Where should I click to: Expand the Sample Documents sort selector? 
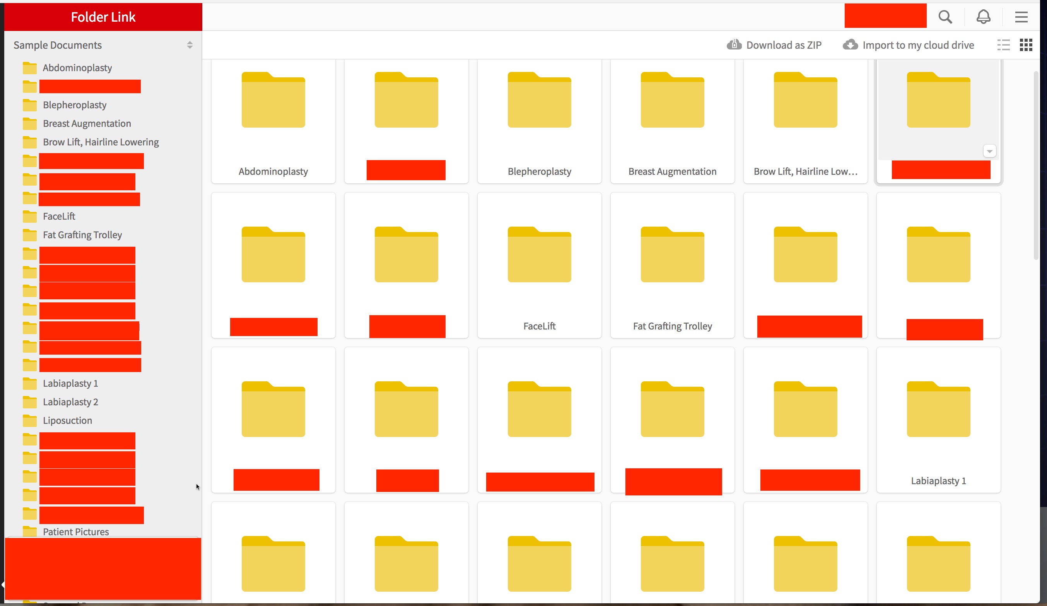click(190, 45)
